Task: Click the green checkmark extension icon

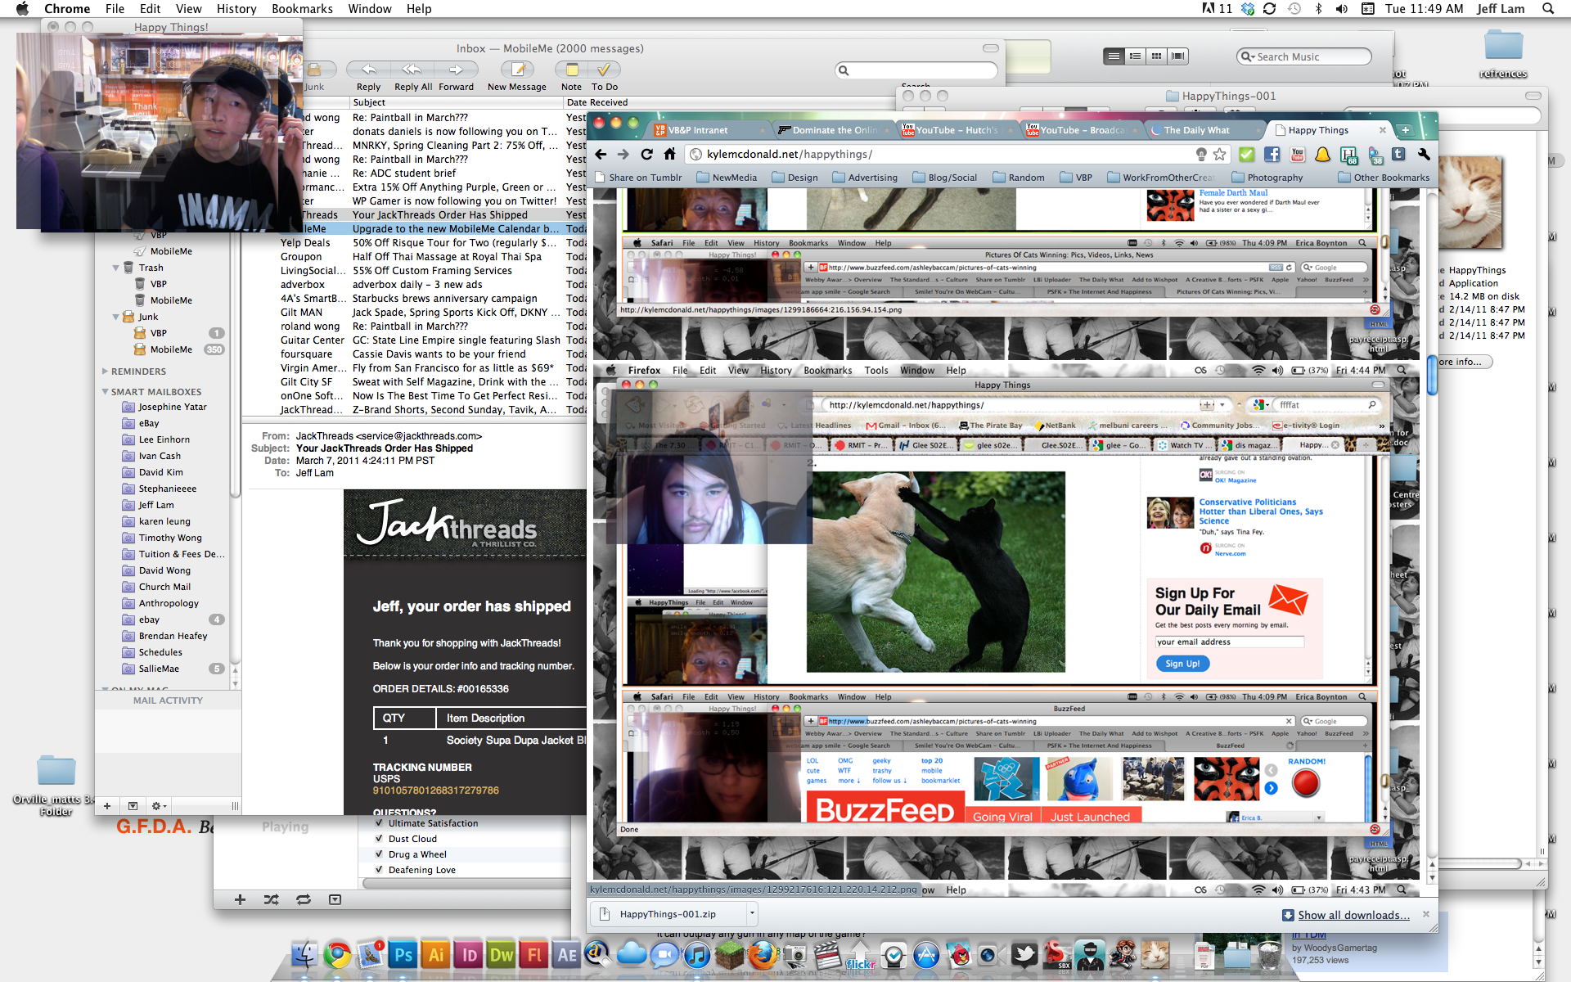Action: (1246, 154)
